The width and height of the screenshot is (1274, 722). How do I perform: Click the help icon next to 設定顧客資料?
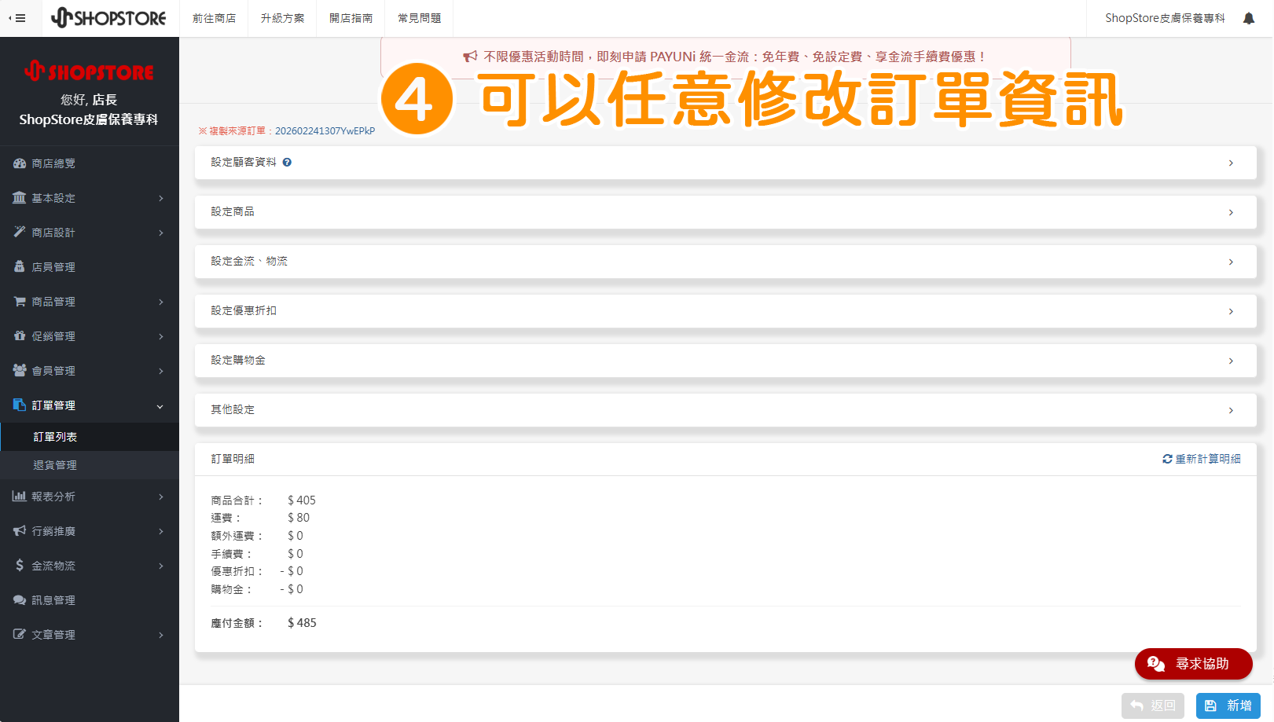(287, 162)
